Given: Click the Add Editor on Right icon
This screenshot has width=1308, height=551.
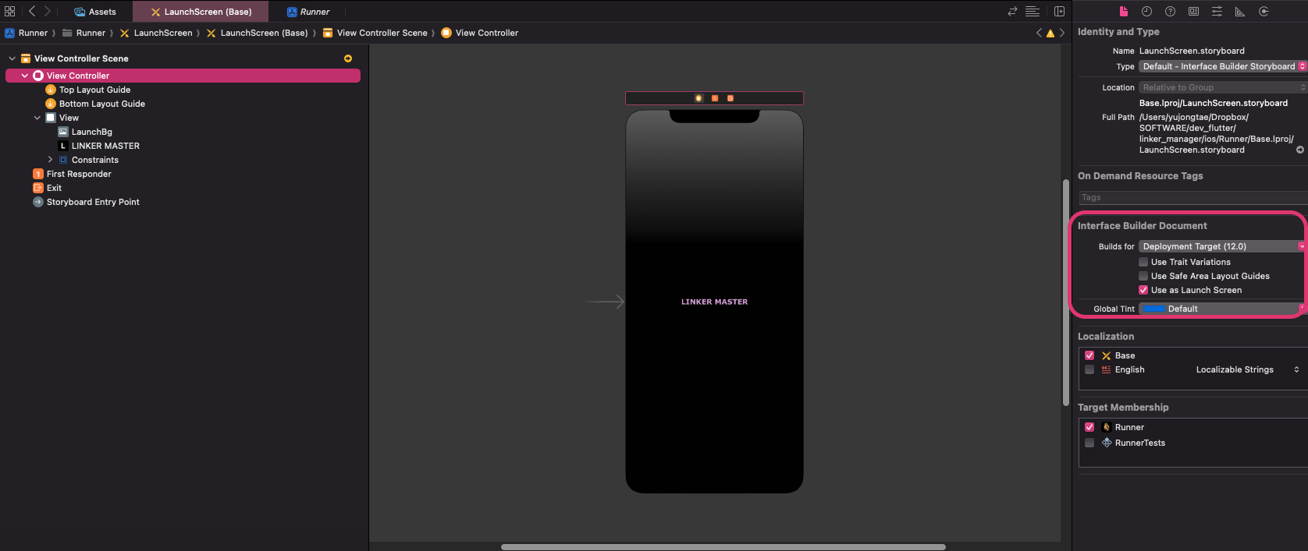Looking at the screenshot, I should pos(1059,11).
